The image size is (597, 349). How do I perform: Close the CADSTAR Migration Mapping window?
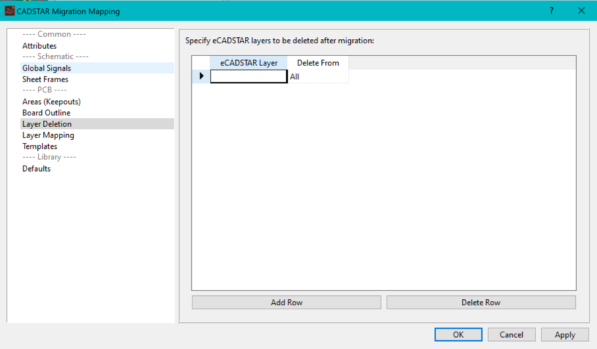(x=581, y=11)
